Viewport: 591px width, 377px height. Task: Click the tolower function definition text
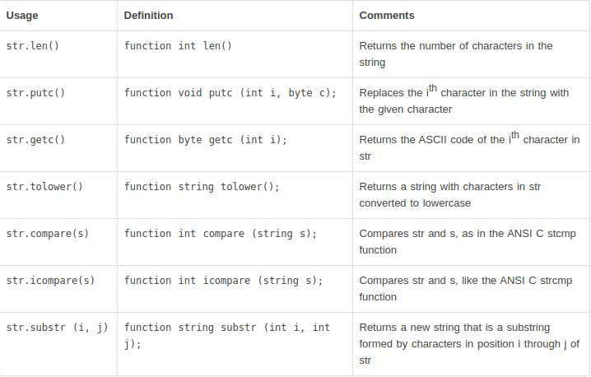pyautogui.click(x=202, y=187)
